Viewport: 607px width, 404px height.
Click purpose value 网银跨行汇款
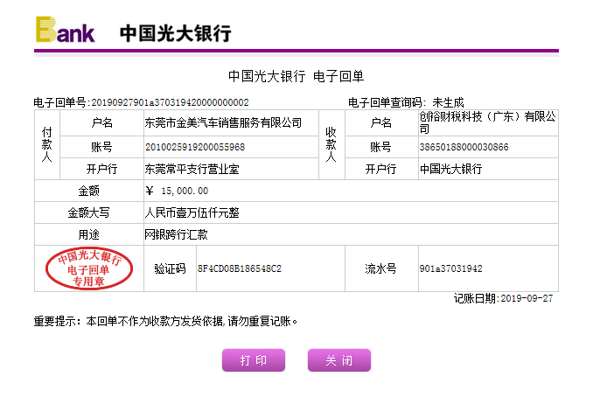[x=176, y=234]
